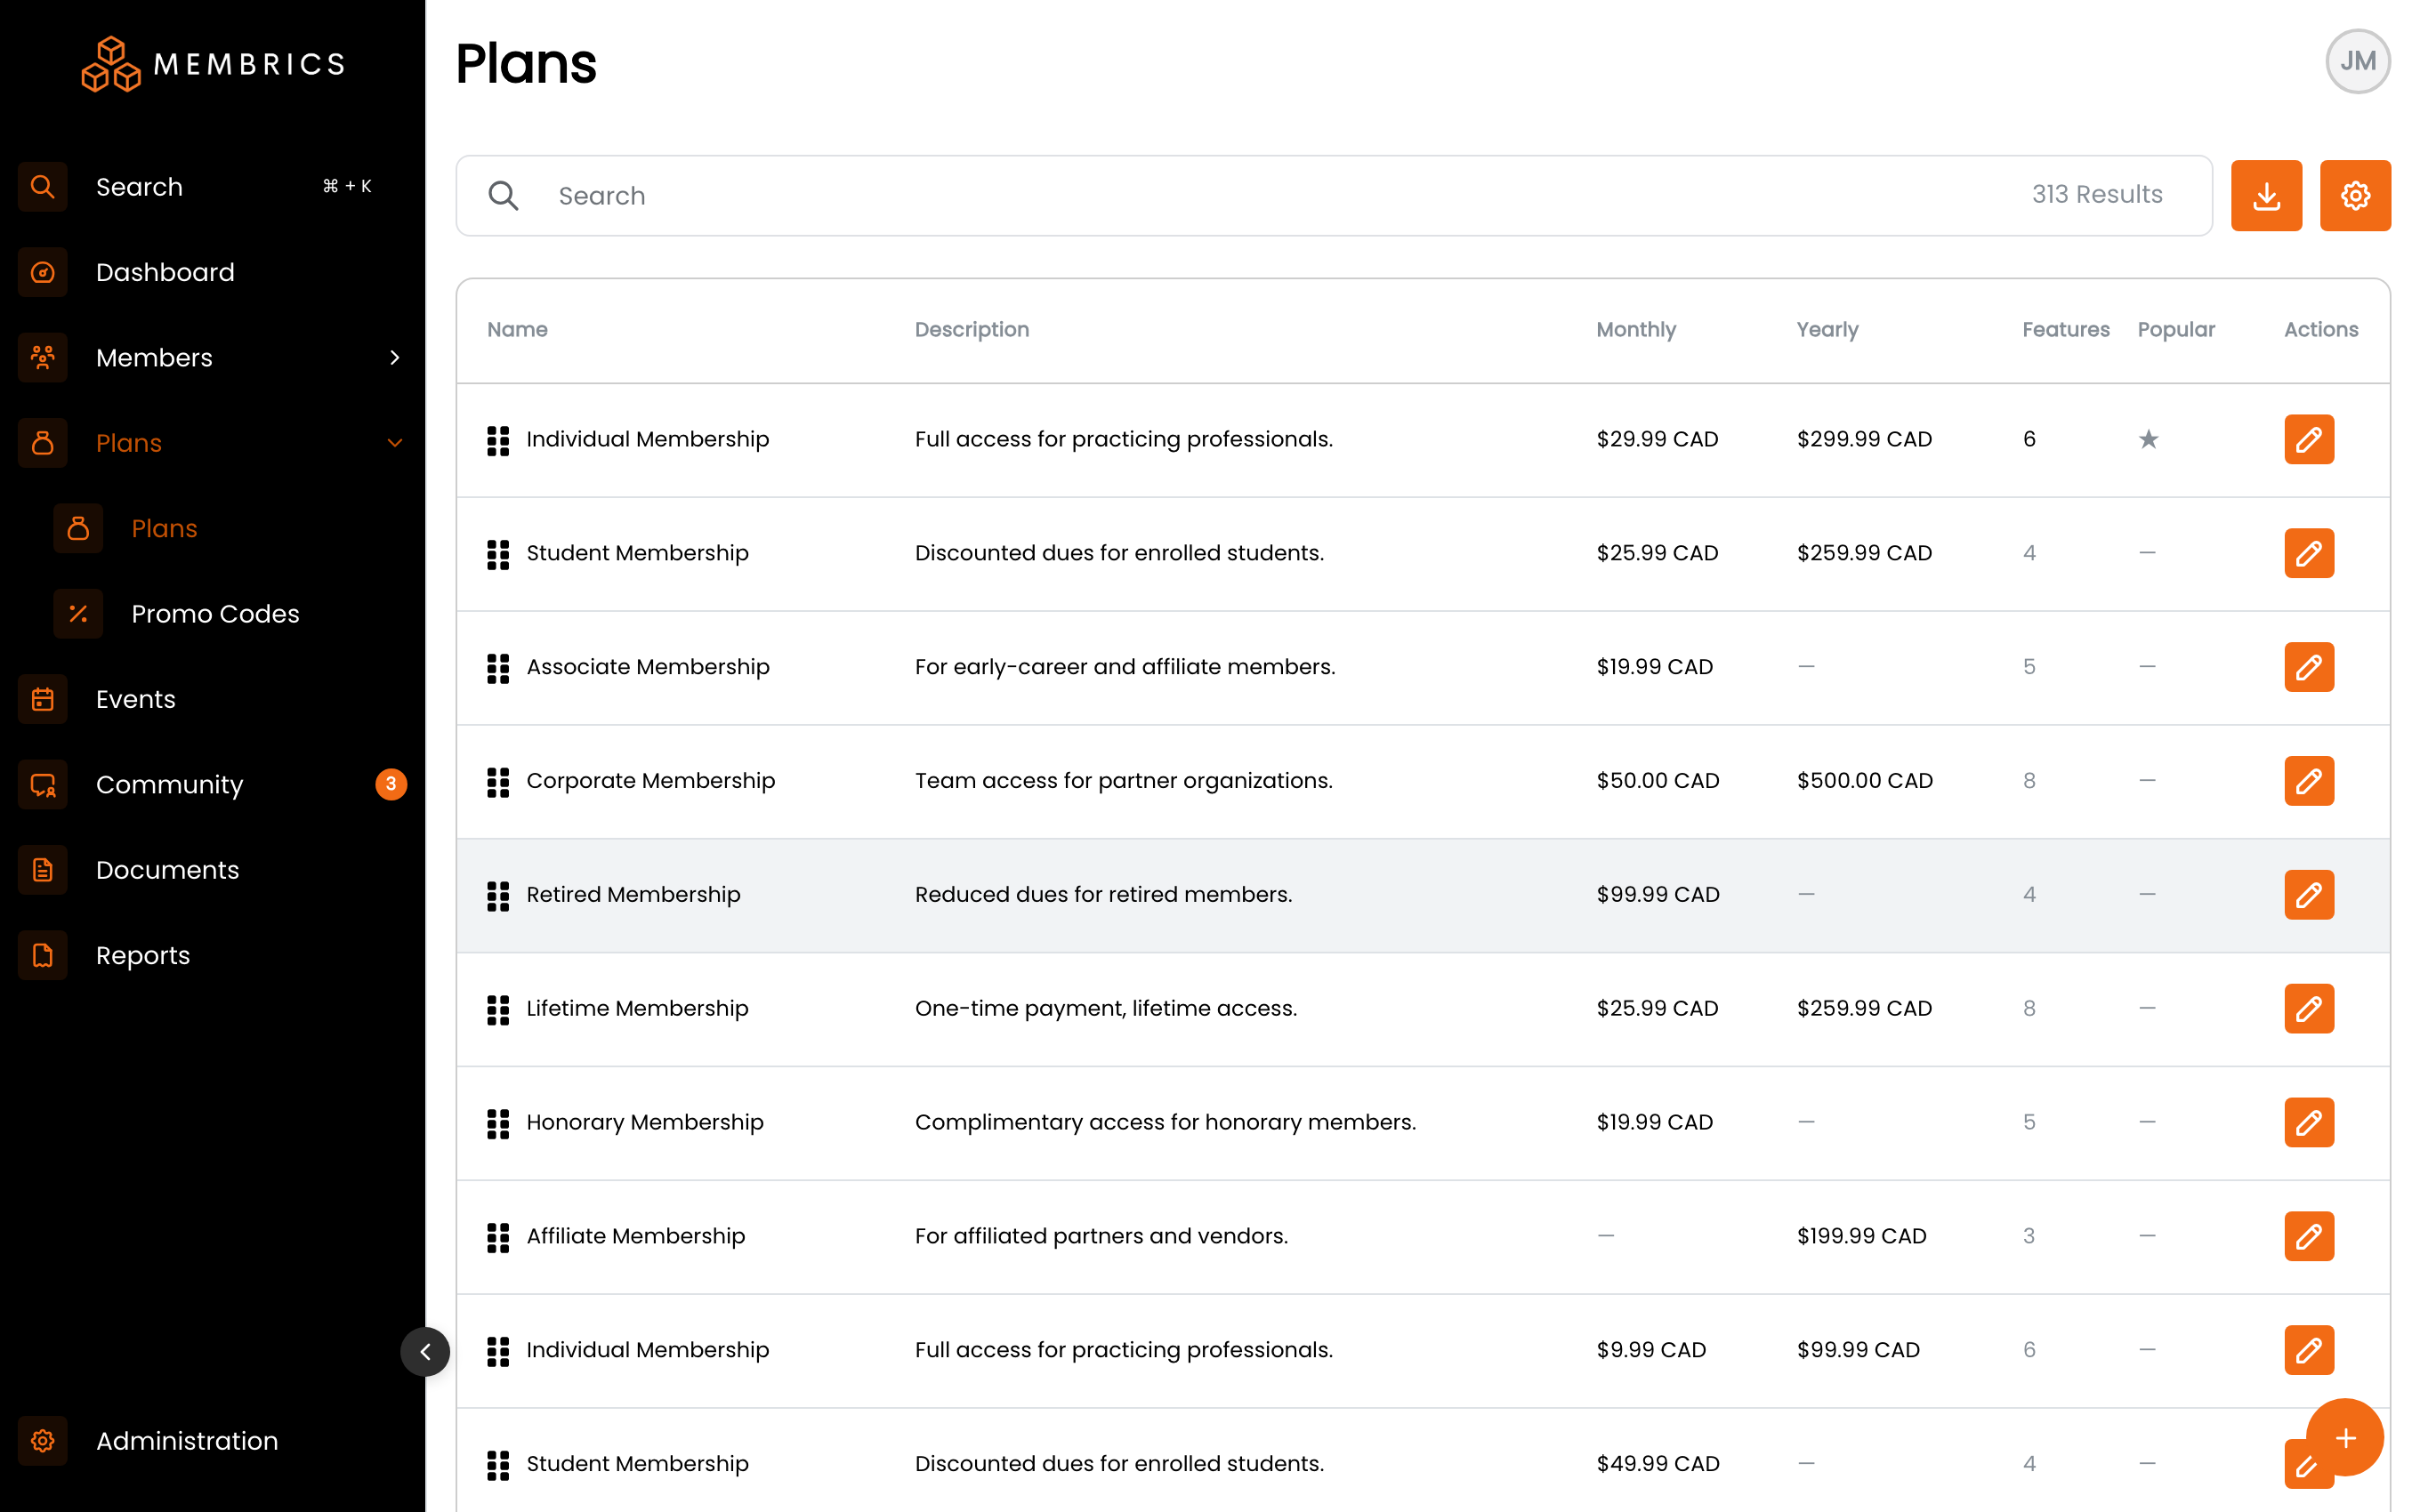Edit the Retired Membership plan
The width and height of the screenshot is (2420, 1512).
(2309, 895)
